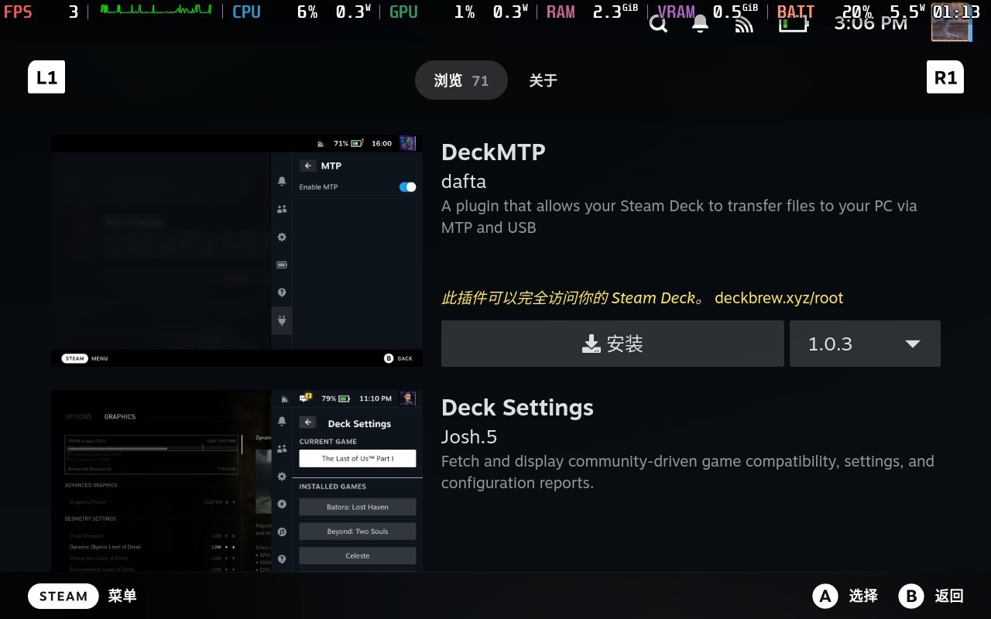Open the search magnifier icon
This screenshot has width=991, height=619.
(x=658, y=24)
